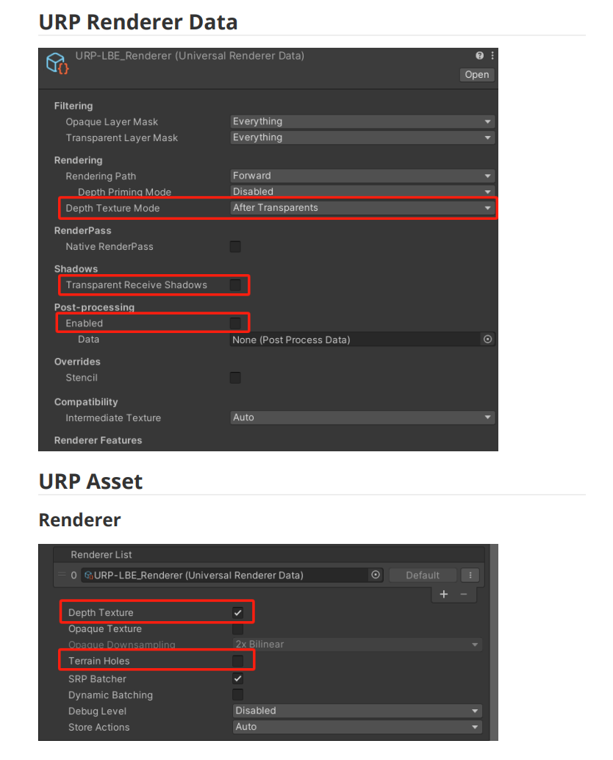The height and width of the screenshot is (760, 613).
Task: Remove a renderer with the minus icon
Action: point(464,594)
